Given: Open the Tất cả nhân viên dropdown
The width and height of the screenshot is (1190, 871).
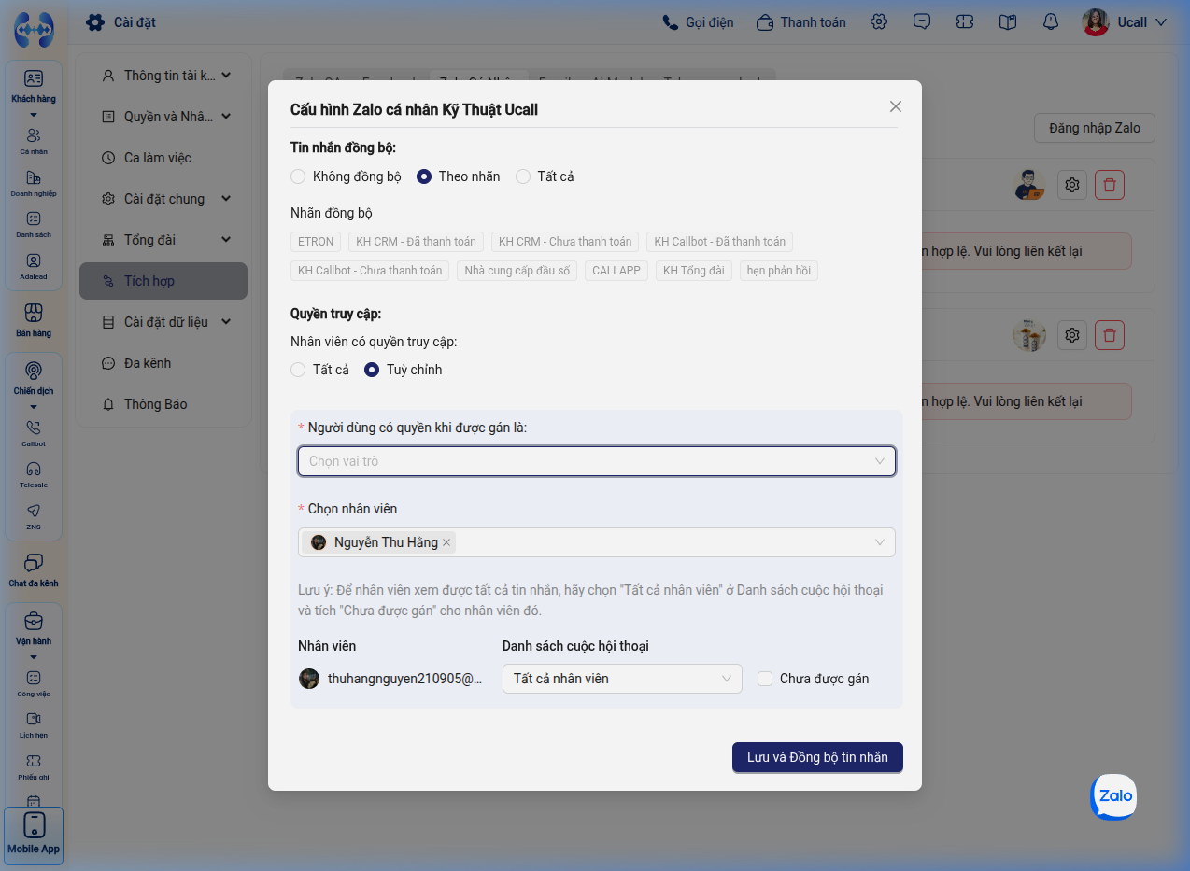Looking at the screenshot, I should (622, 679).
